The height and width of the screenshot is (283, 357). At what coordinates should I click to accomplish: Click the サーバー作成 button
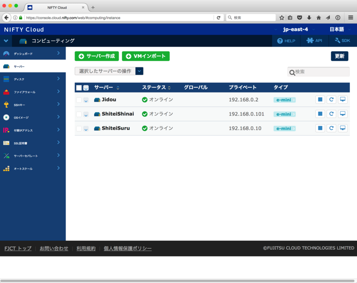[x=97, y=56]
